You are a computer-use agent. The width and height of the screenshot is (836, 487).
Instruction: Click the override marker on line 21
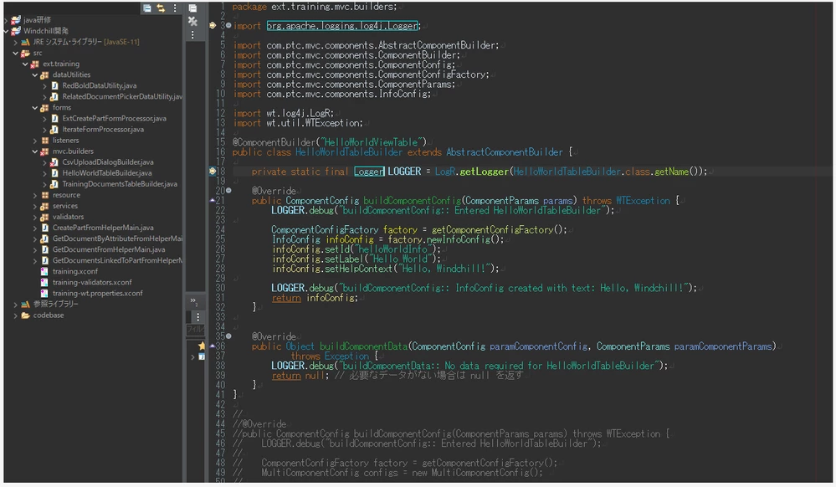(x=213, y=201)
